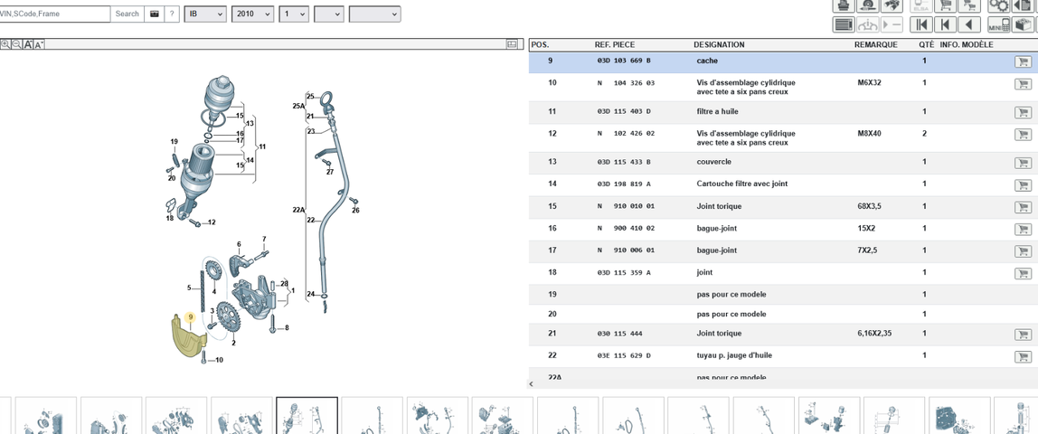Click the VIN, SCode, Frame input field

point(54,14)
